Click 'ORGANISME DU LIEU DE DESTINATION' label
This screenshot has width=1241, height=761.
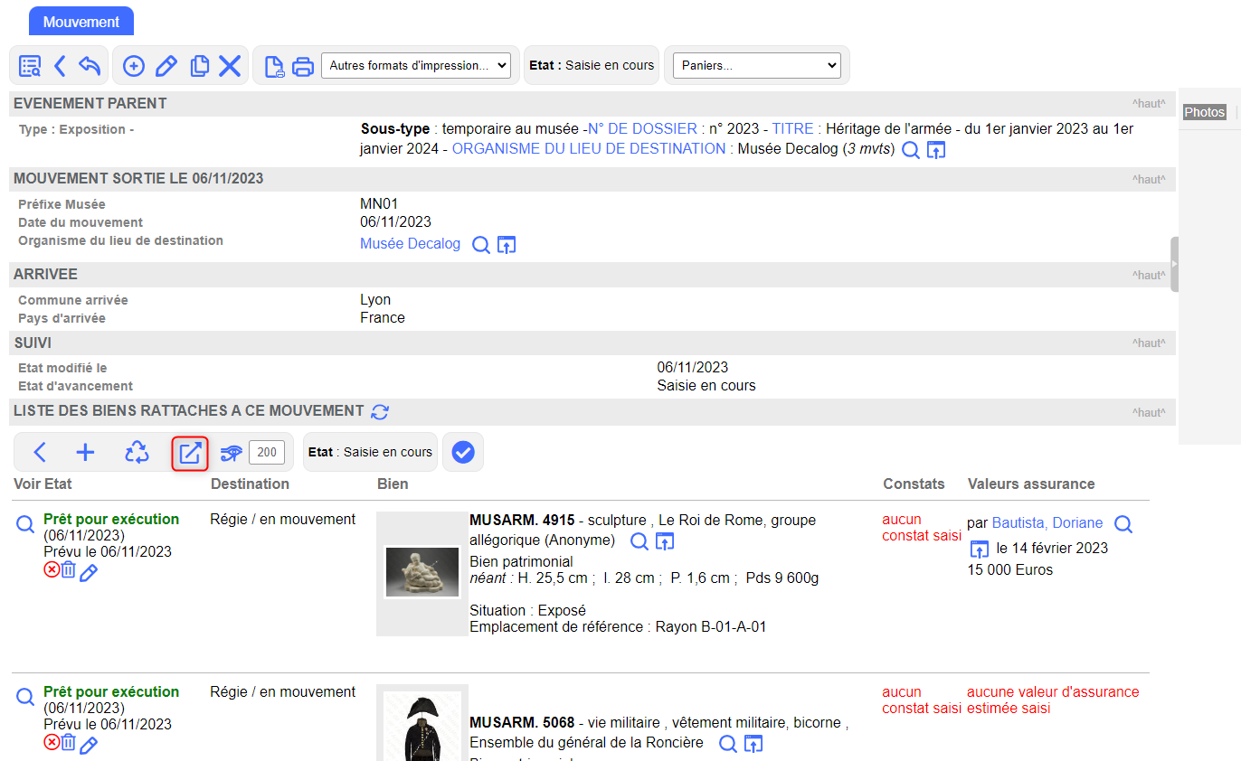tap(589, 148)
